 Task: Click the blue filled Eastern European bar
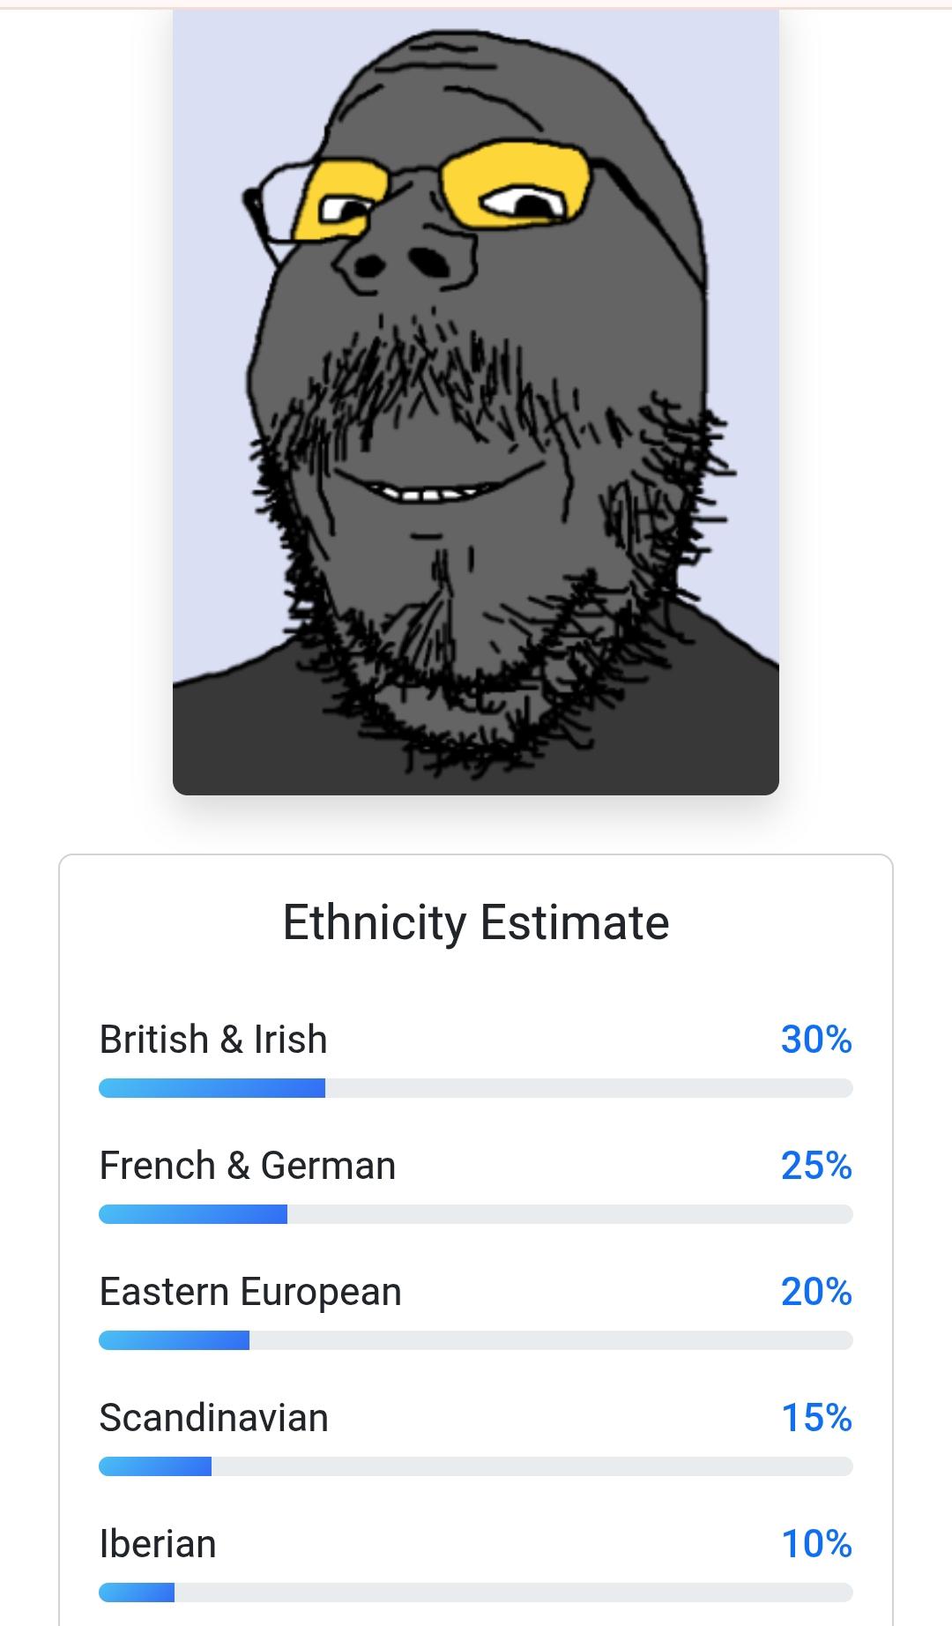[175, 1340]
